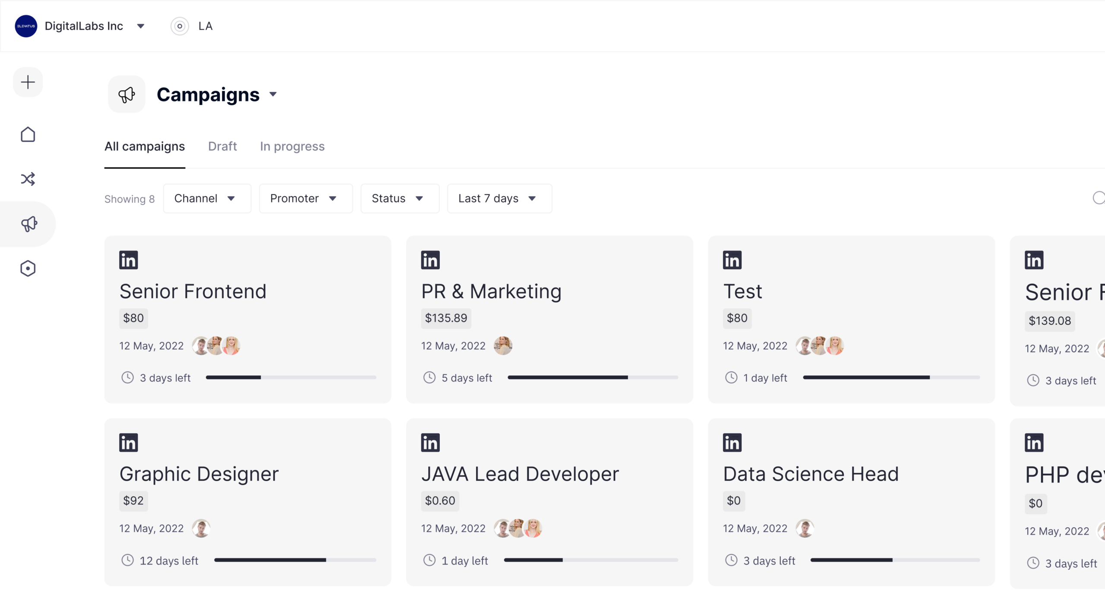
Task: Expand the Channel filter dropdown
Action: pyautogui.click(x=205, y=198)
